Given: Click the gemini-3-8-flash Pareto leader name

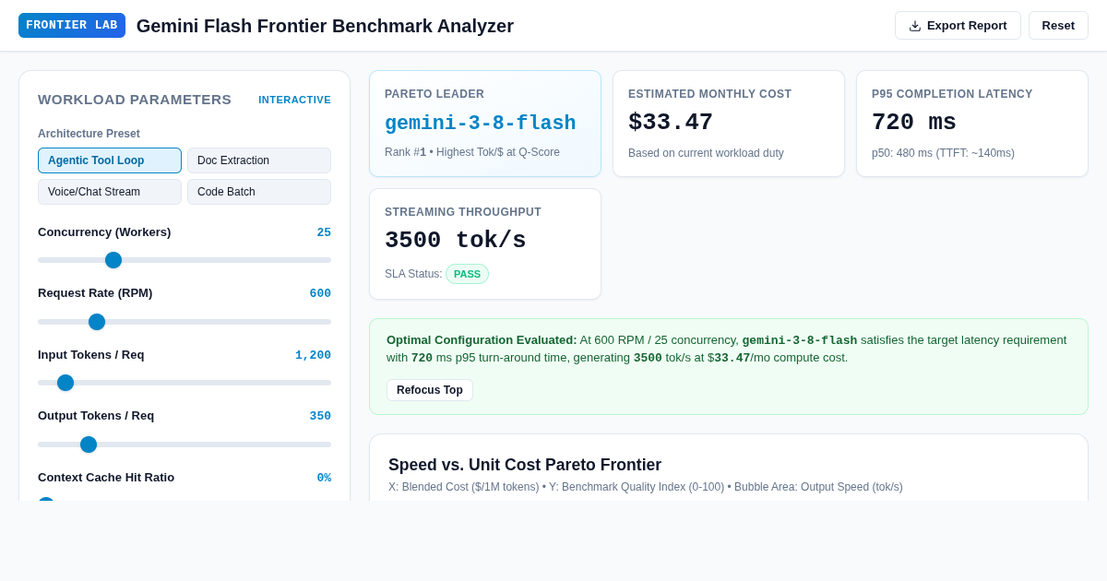Looking at the screenshot, I should coord(480,124).
